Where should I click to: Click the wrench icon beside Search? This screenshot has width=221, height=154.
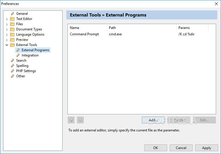(x=12, y=60)
